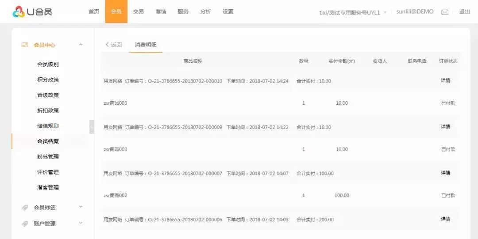Click 已付款 status for zsr商品002

448,195
